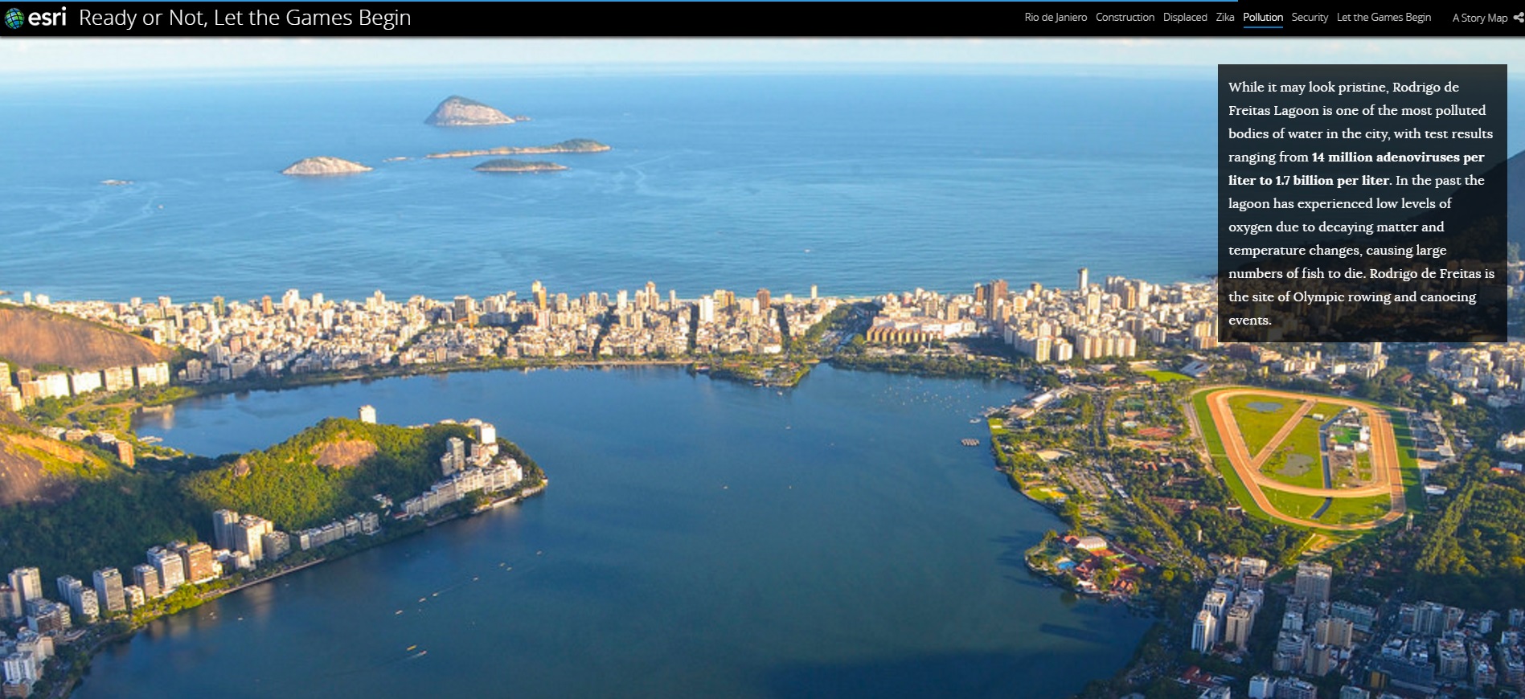
Task: Click the 'A Story Map' link
Action: pyautogui.click(x=1479, y=18)
